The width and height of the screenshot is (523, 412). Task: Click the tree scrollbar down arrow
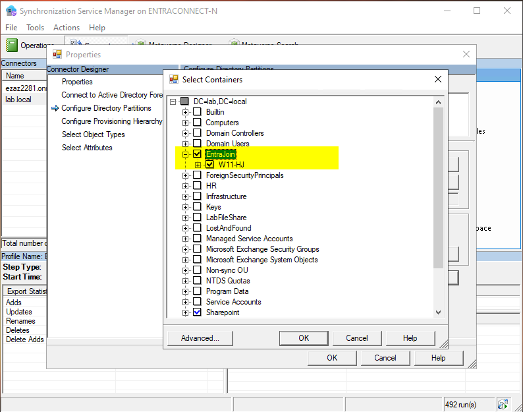coord(438,312)
